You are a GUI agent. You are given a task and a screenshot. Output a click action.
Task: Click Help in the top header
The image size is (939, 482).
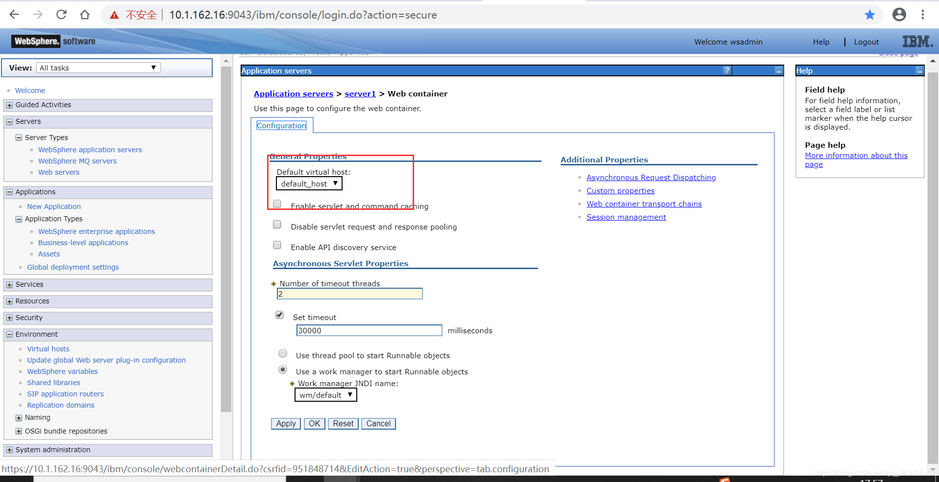coord(821,42)
